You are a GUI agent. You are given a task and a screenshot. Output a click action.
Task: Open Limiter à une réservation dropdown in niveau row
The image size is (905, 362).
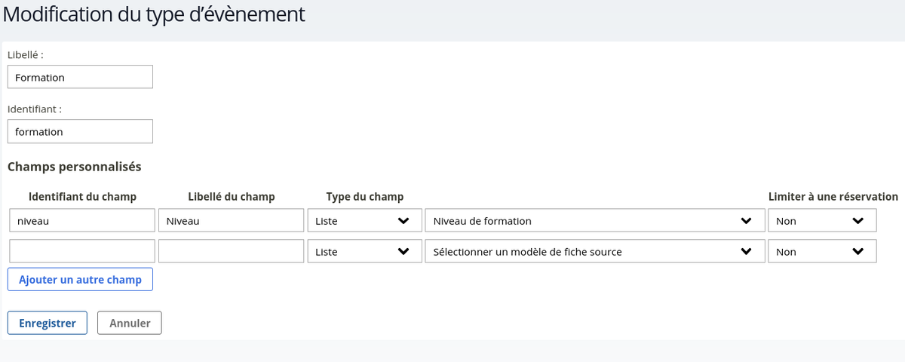[822, 220]
